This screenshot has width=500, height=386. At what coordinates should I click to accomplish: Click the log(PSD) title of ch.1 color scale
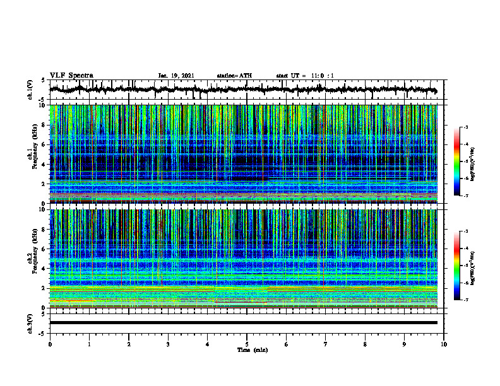pos(473,165)
